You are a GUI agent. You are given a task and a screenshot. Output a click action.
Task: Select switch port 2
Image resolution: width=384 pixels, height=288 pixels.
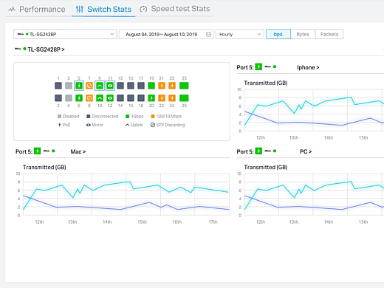(x=58, y=98)
